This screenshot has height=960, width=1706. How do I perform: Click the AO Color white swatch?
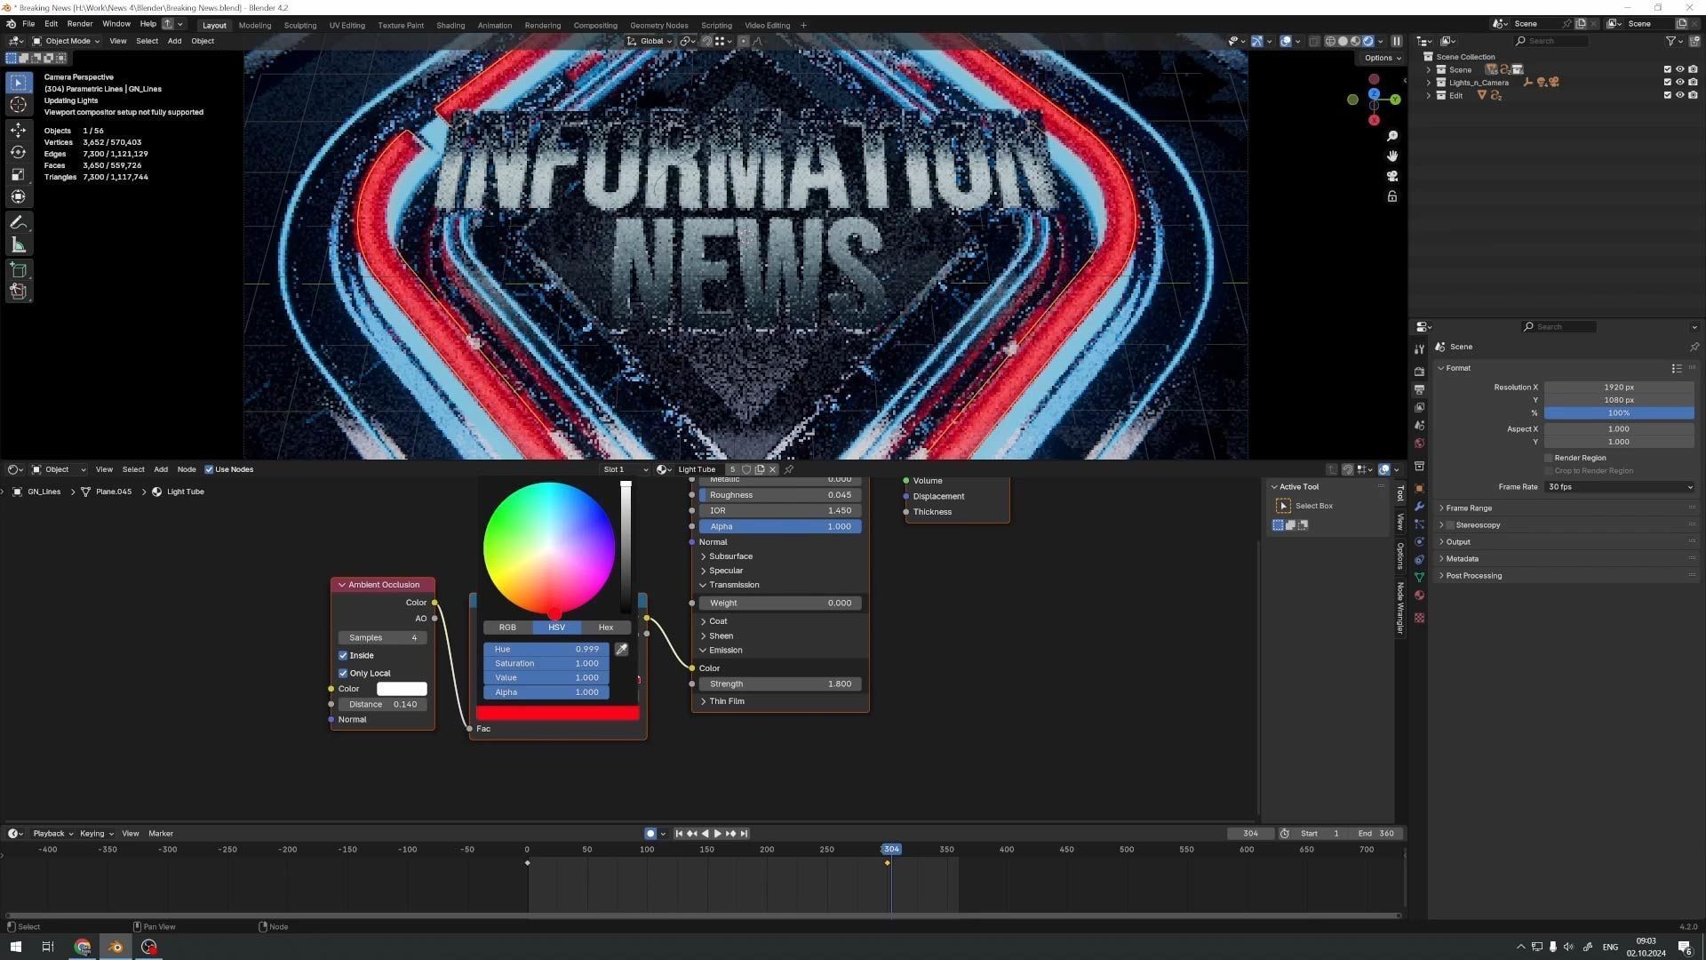(x=402, y=689)
